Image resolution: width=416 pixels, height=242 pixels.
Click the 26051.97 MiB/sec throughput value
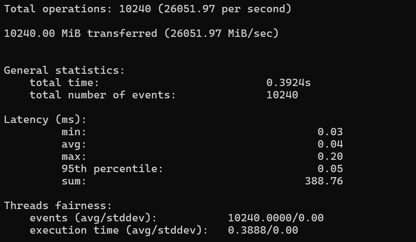point(222,33)
